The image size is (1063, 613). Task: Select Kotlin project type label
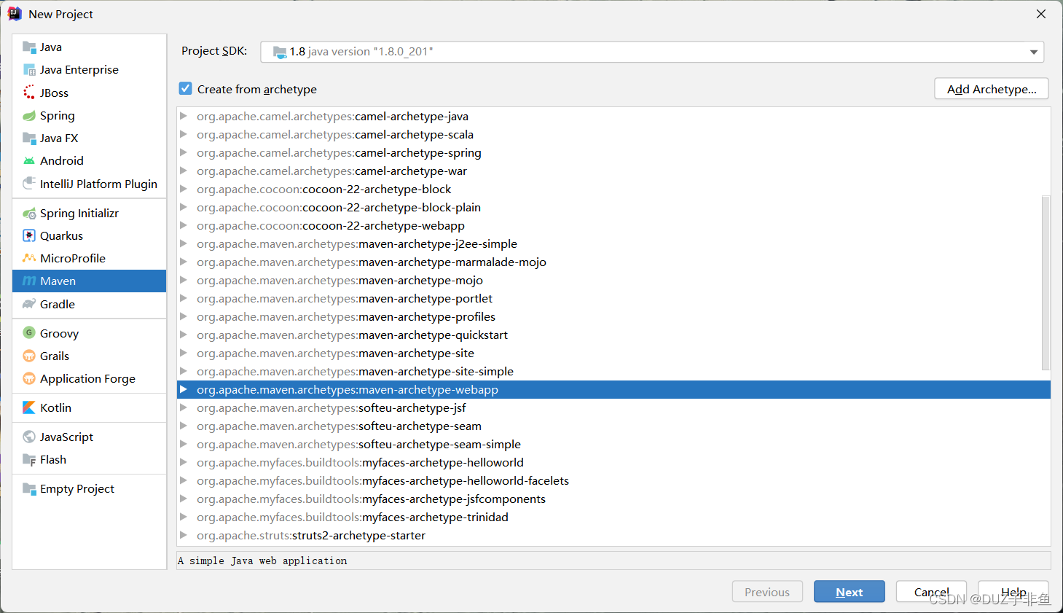pos(56,407)
